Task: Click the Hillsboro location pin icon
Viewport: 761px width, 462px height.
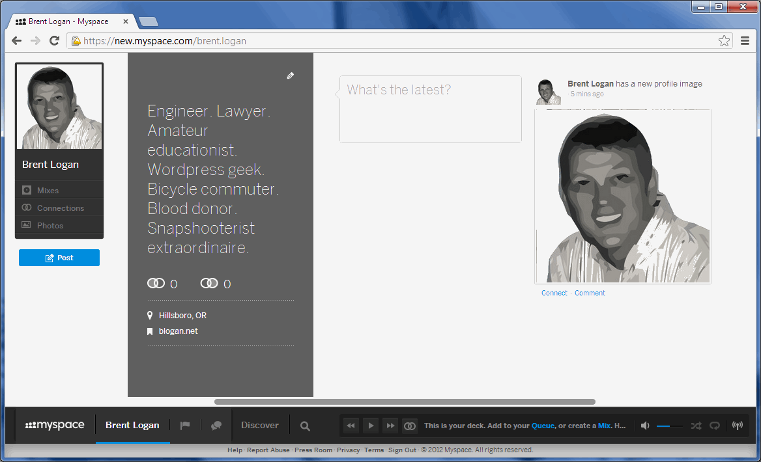Action: (x=150, y=316)
